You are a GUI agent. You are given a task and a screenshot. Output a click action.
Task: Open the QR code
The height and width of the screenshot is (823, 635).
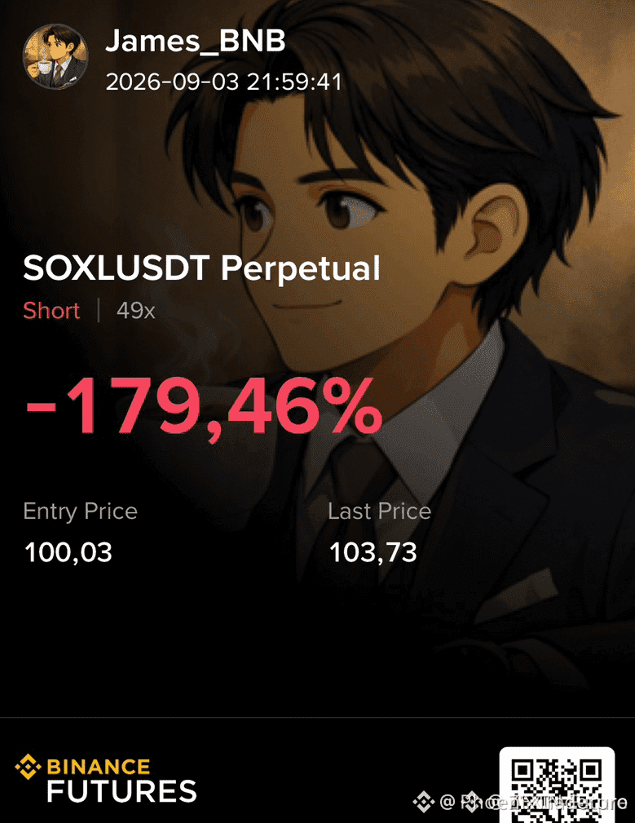pyautogui.click(x=557, y=785)
